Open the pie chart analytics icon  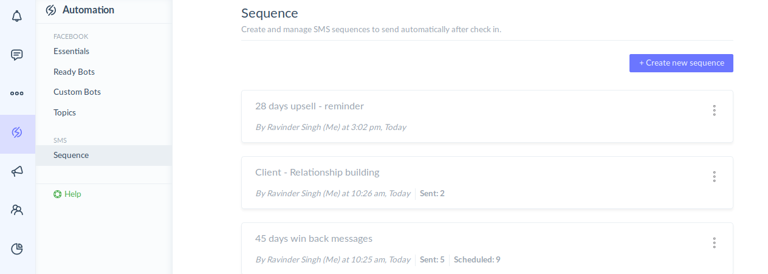click(x=17, y=248)
